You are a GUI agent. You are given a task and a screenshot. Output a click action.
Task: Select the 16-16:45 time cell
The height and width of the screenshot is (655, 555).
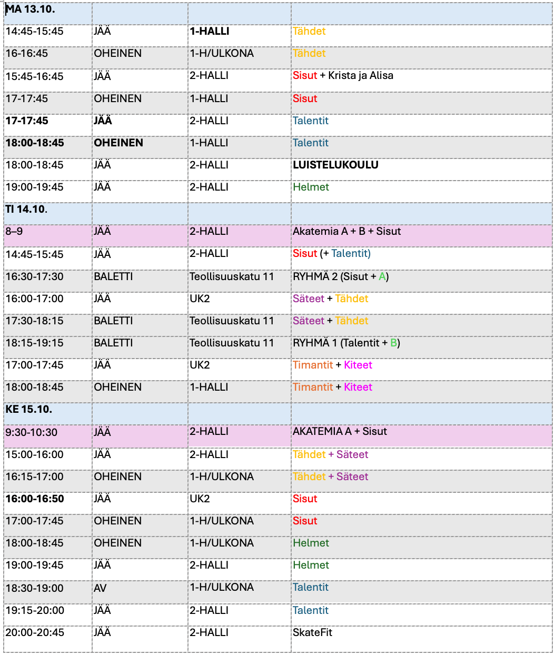click(27, 54)
